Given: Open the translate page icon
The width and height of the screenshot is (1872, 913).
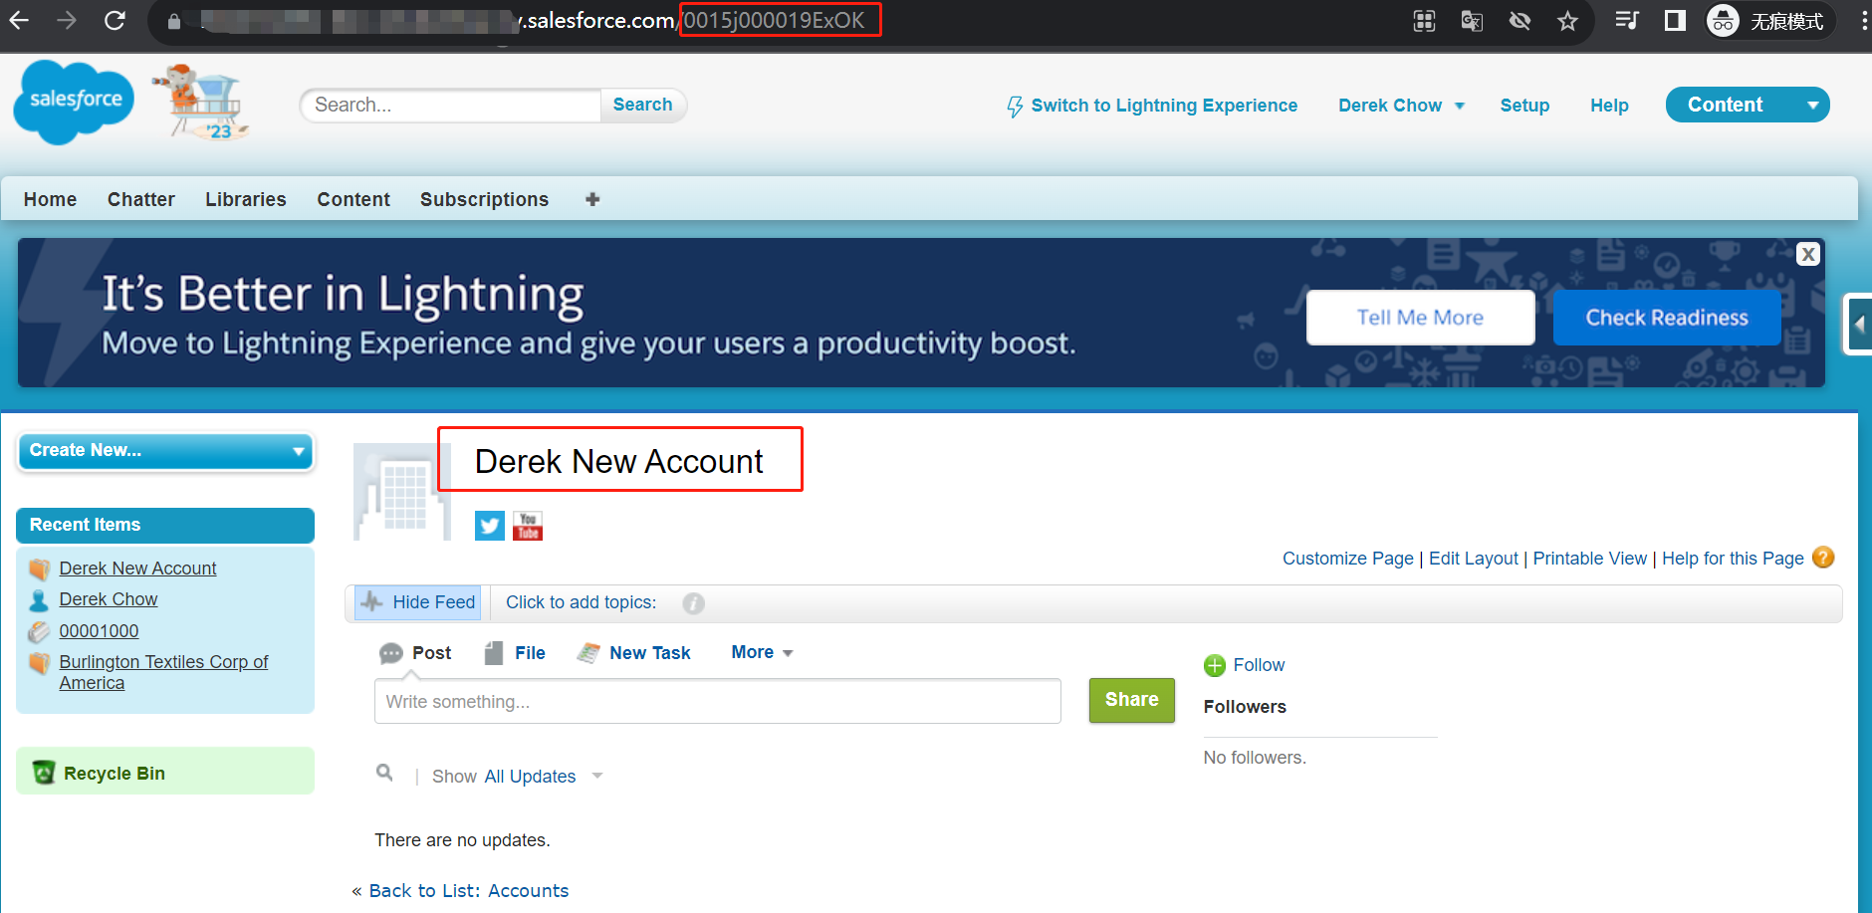Looking at the screenshot, I should pyautogui.click(x=1472, y=21).
